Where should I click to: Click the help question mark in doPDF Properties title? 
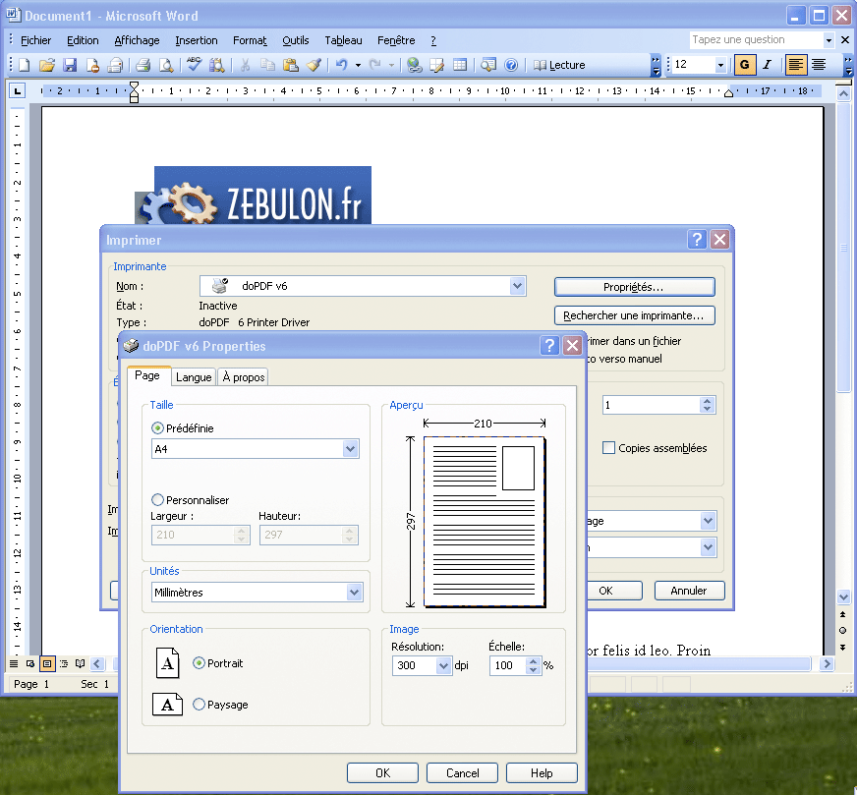pos(549,345)
